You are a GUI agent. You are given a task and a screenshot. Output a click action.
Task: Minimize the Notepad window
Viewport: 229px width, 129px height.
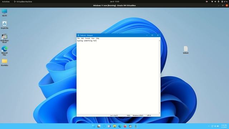click(x=147, y=35)
